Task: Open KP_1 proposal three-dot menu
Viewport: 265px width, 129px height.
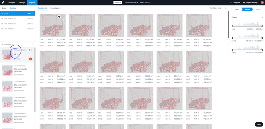Action: pyautogui.click(x=32, y=50)
